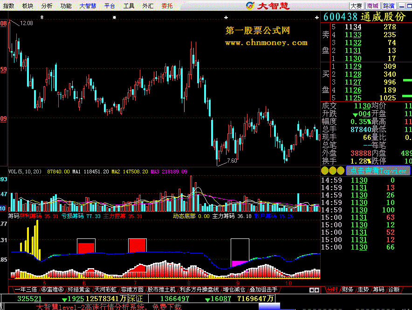Screen dimensions: 412x310
Task: Click sell level 5 price 1134
Action: [353, 27]
